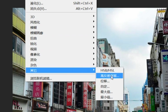Image resolution: width=168 pixels, height=112 pixels.
Task: Choose the 位移... filter
Action: 109,81
